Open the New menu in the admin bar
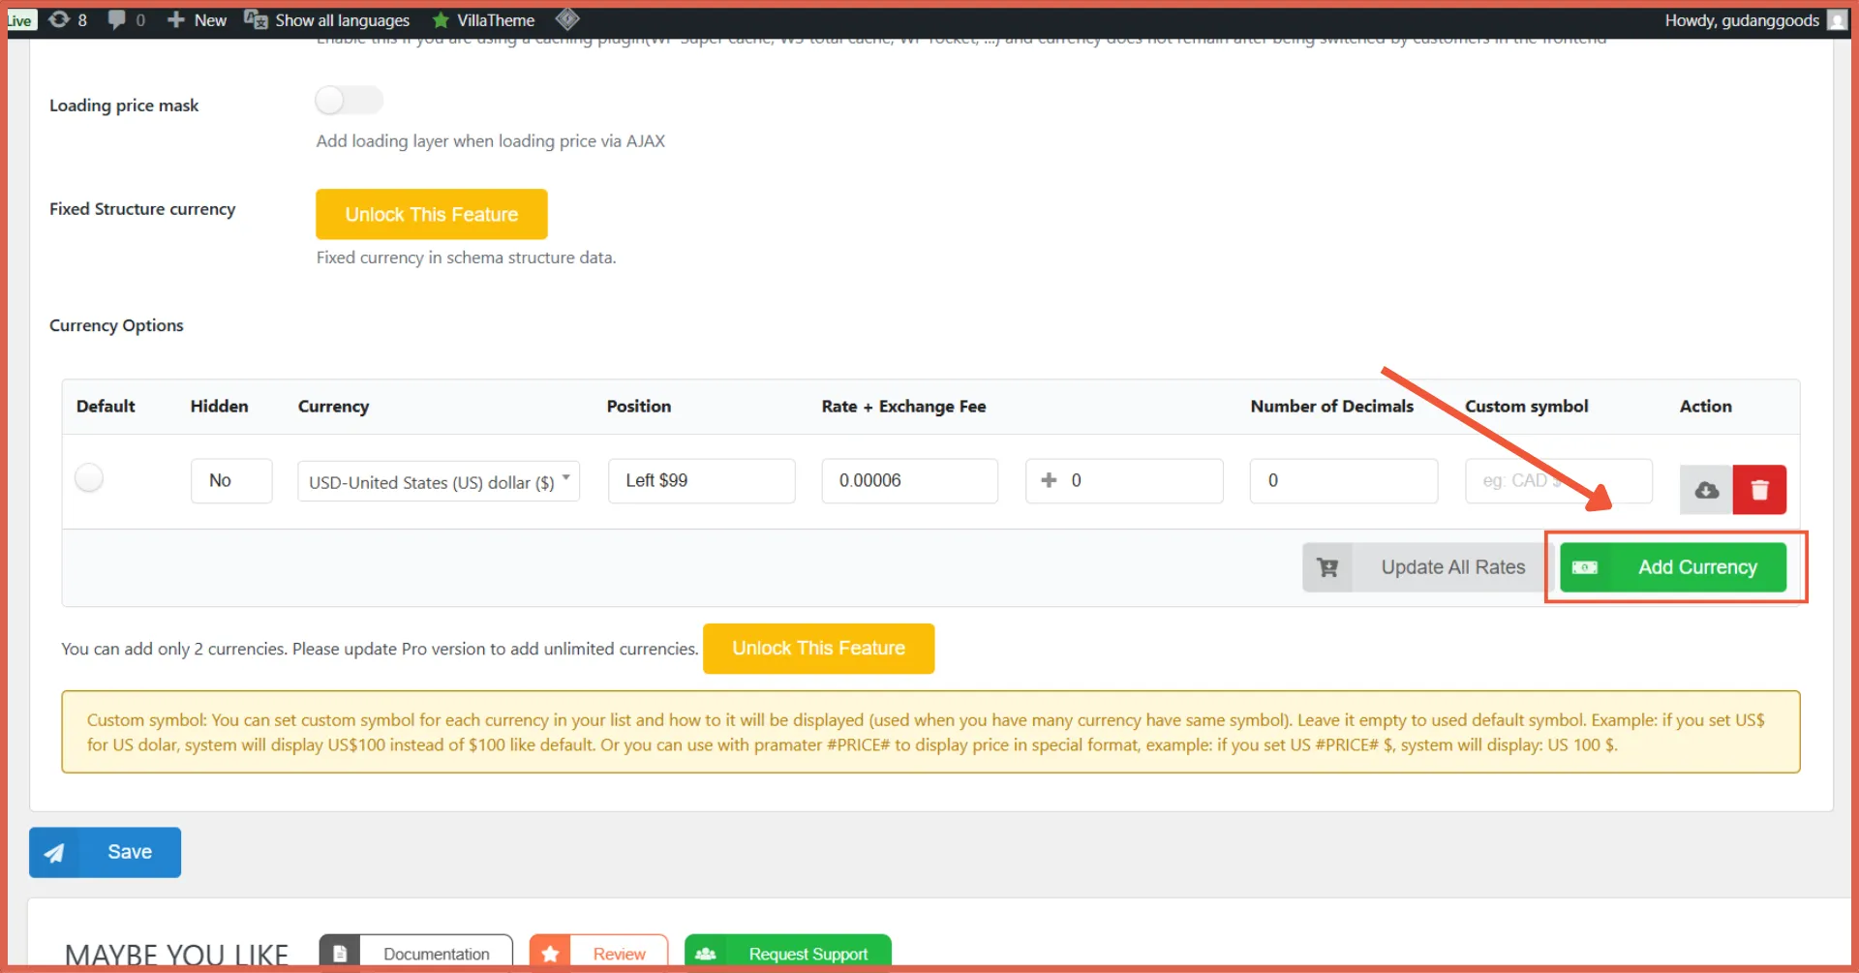This screenshot has width=1859, height=973. pos(196,19)
